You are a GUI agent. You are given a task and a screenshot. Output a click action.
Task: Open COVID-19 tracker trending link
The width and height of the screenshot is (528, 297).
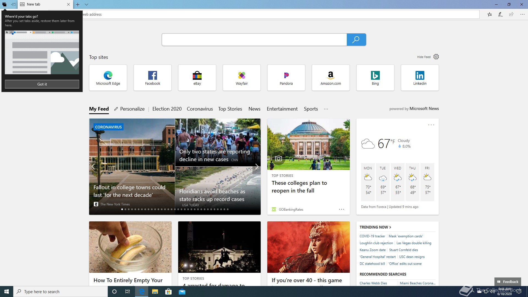[x=372, y=236]
